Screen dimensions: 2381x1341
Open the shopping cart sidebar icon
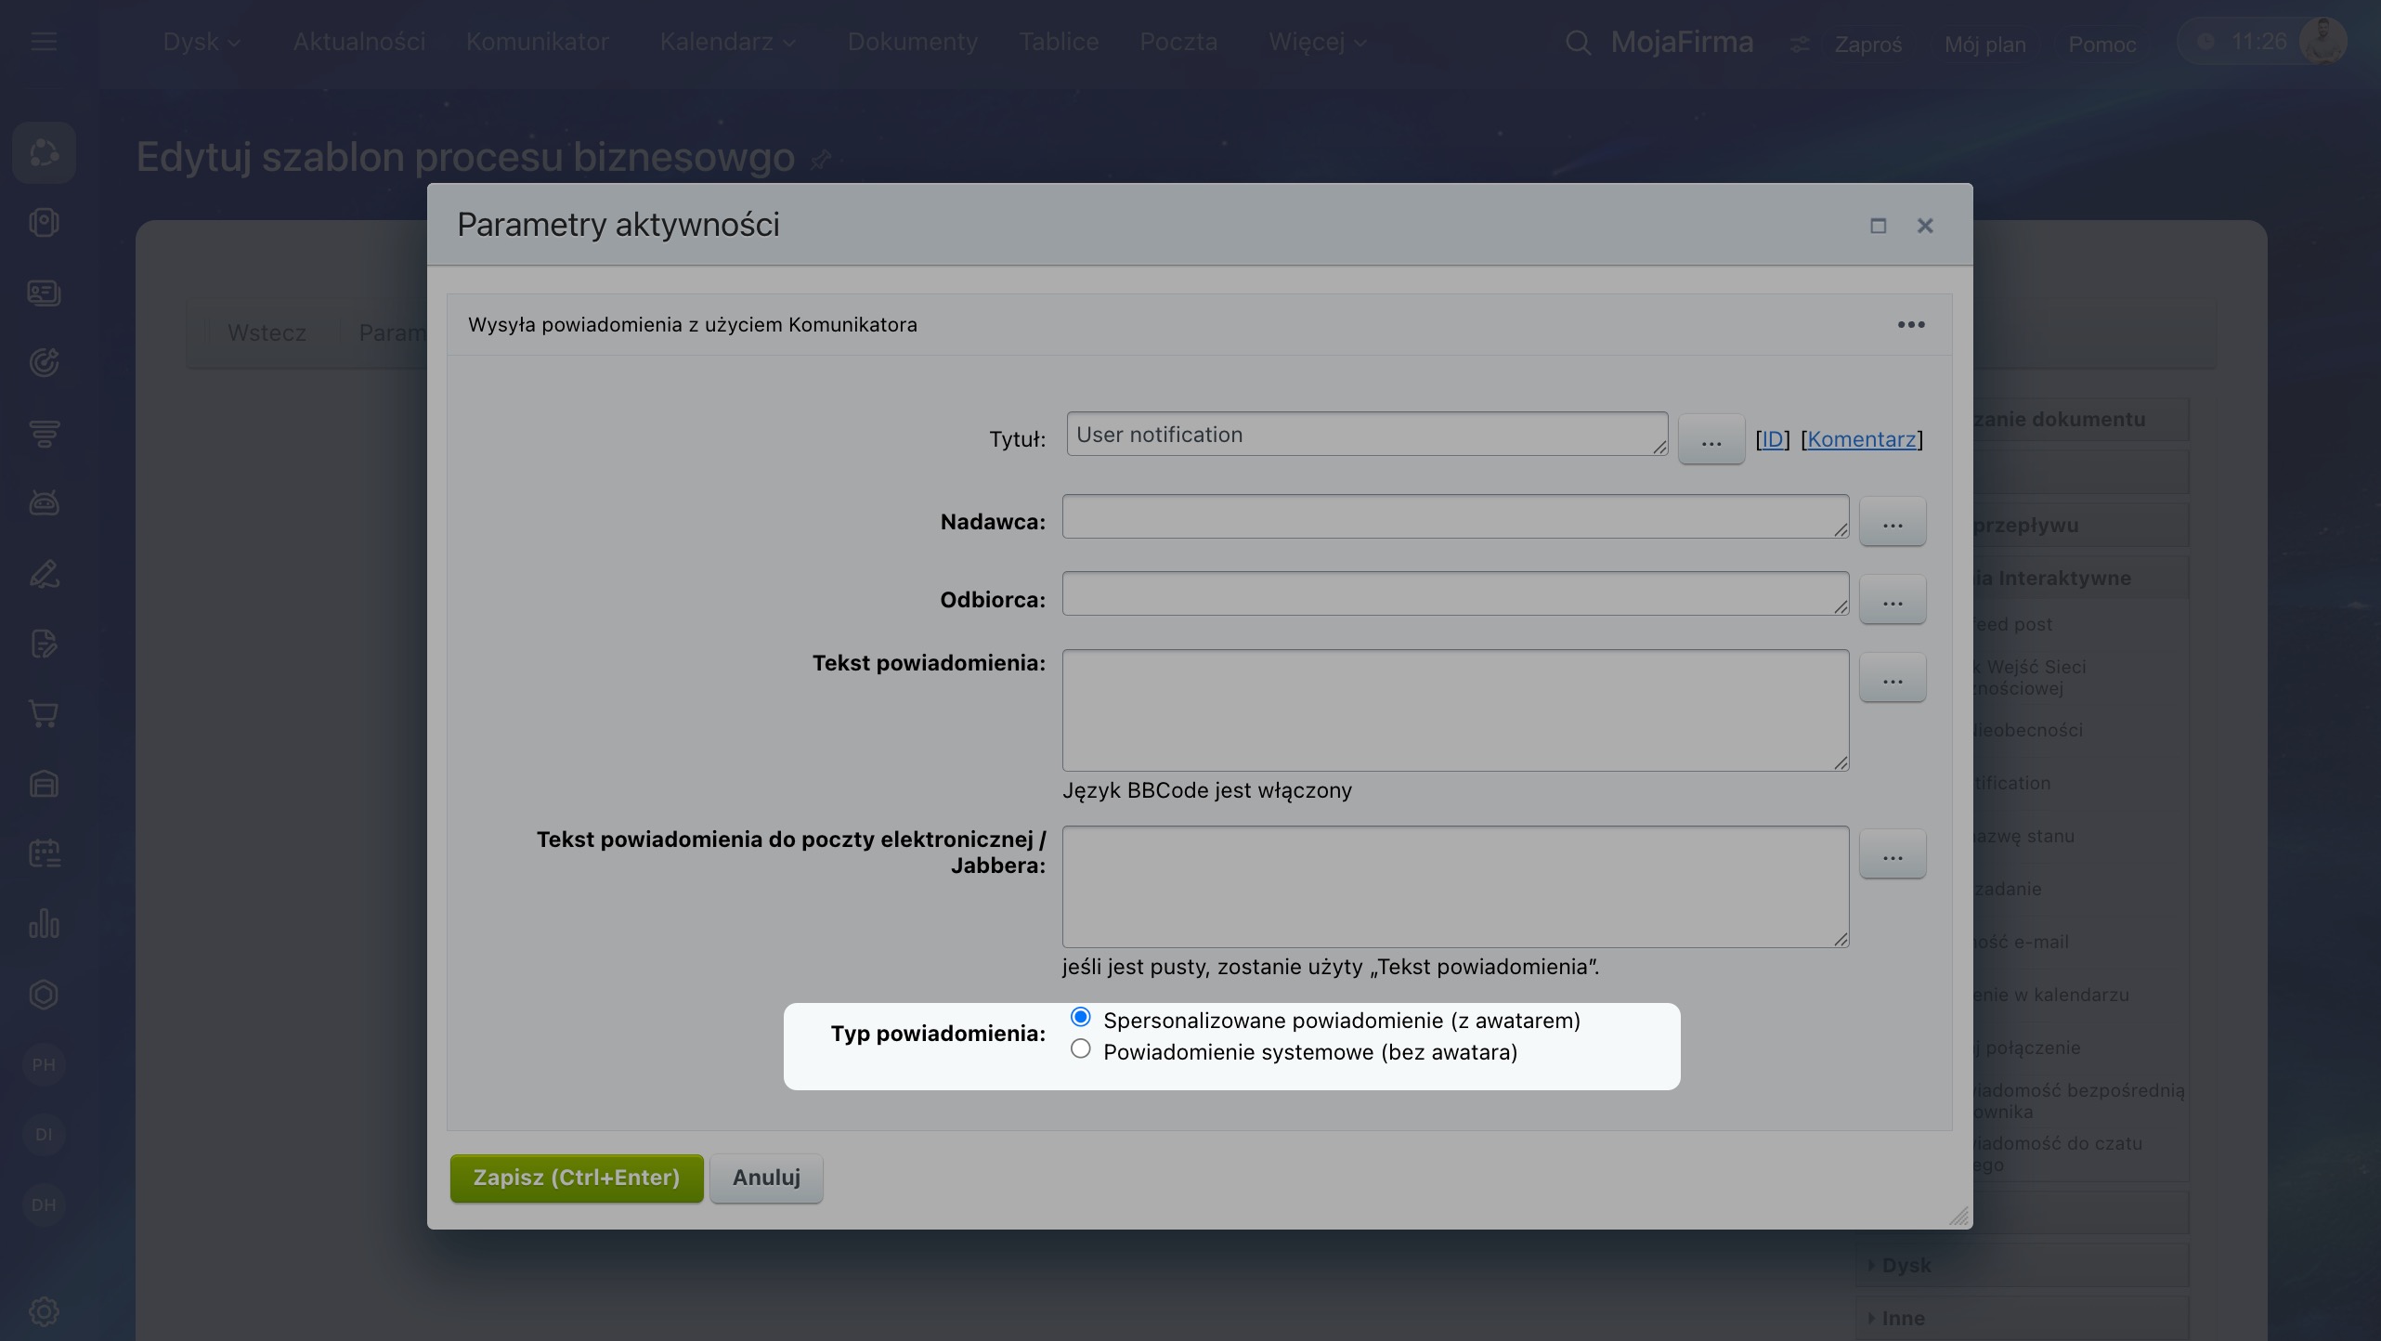coord(44,714)
